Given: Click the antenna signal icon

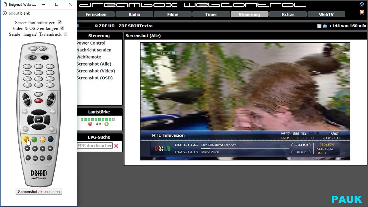Looking at the screenshot, I should (x=362, y=5).
